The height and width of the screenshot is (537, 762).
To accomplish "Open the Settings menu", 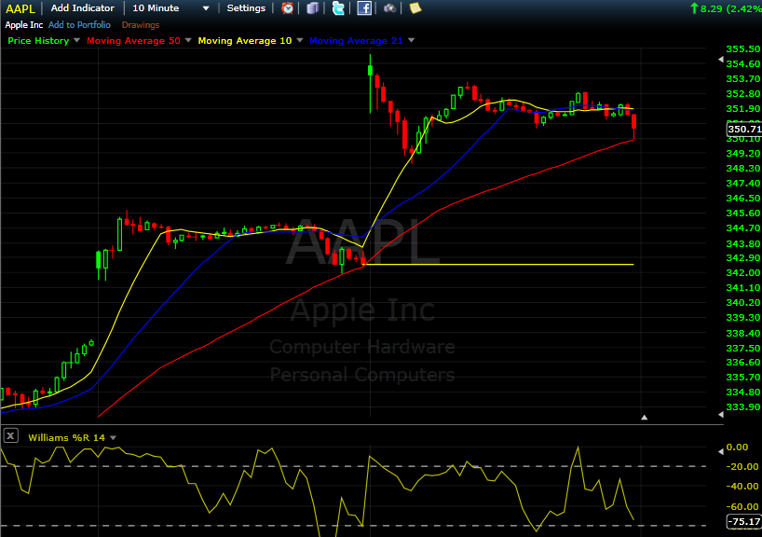I will click(246, 7).
